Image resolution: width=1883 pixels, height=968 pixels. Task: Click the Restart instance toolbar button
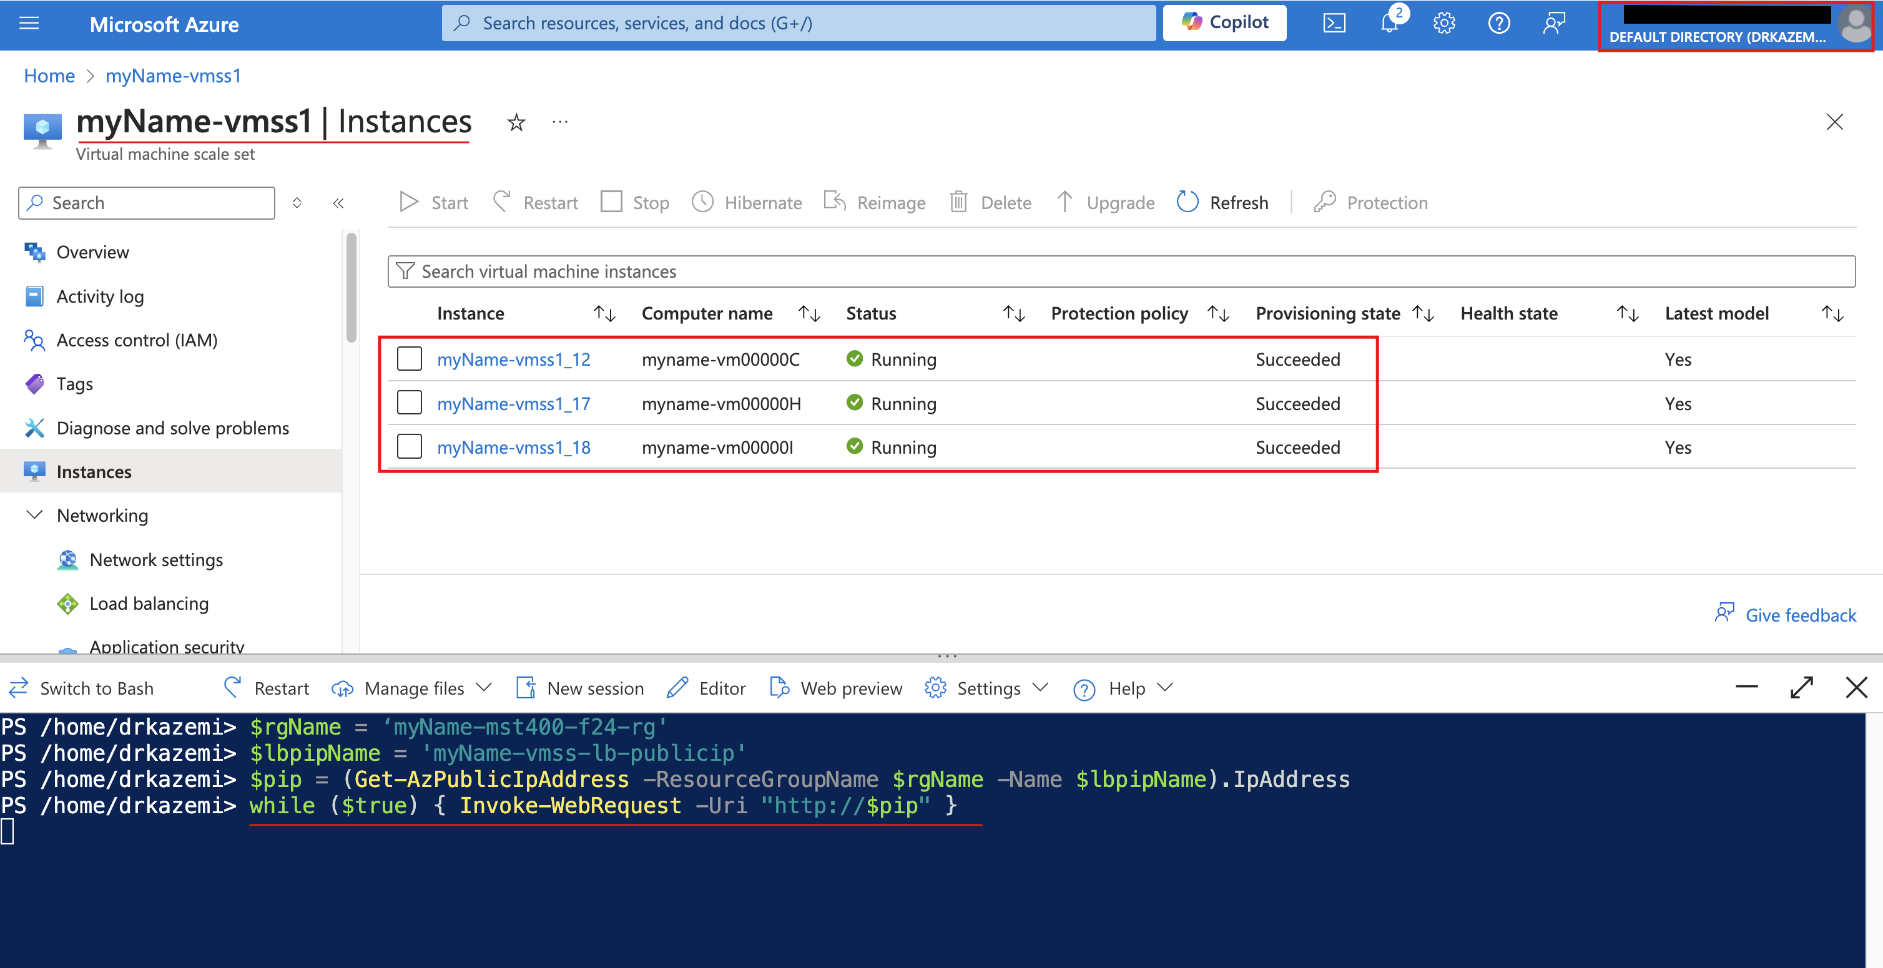click(x=535, y=202)
